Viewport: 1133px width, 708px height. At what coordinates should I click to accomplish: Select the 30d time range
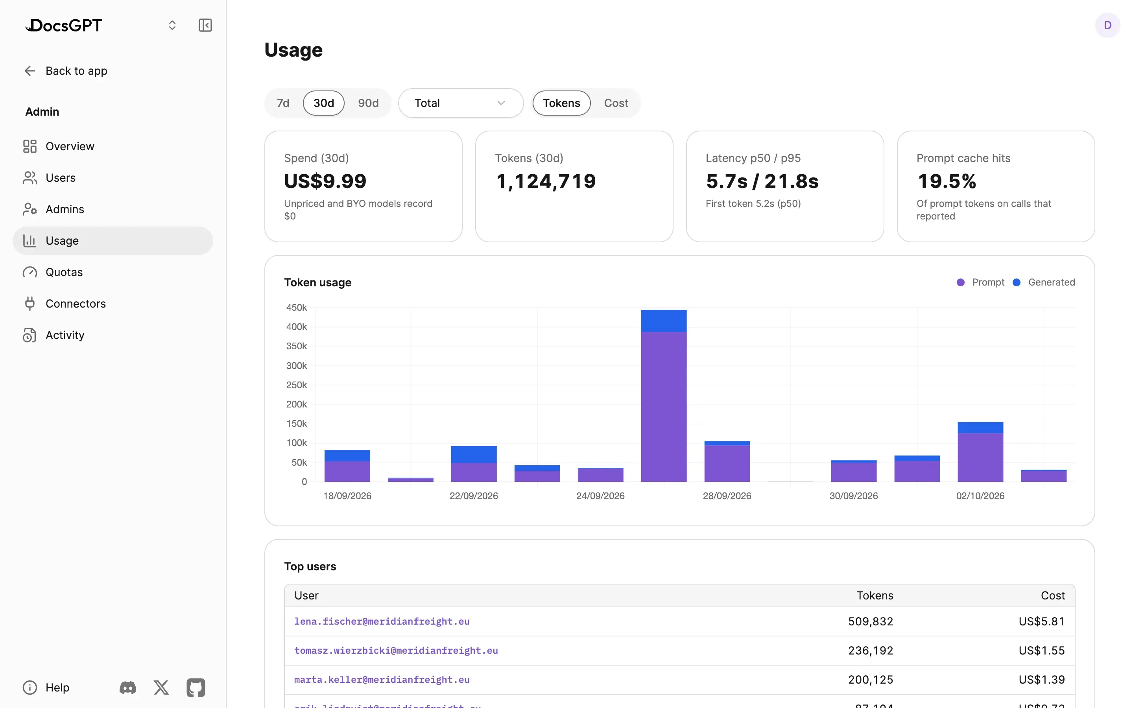click(x=323, y=103)
